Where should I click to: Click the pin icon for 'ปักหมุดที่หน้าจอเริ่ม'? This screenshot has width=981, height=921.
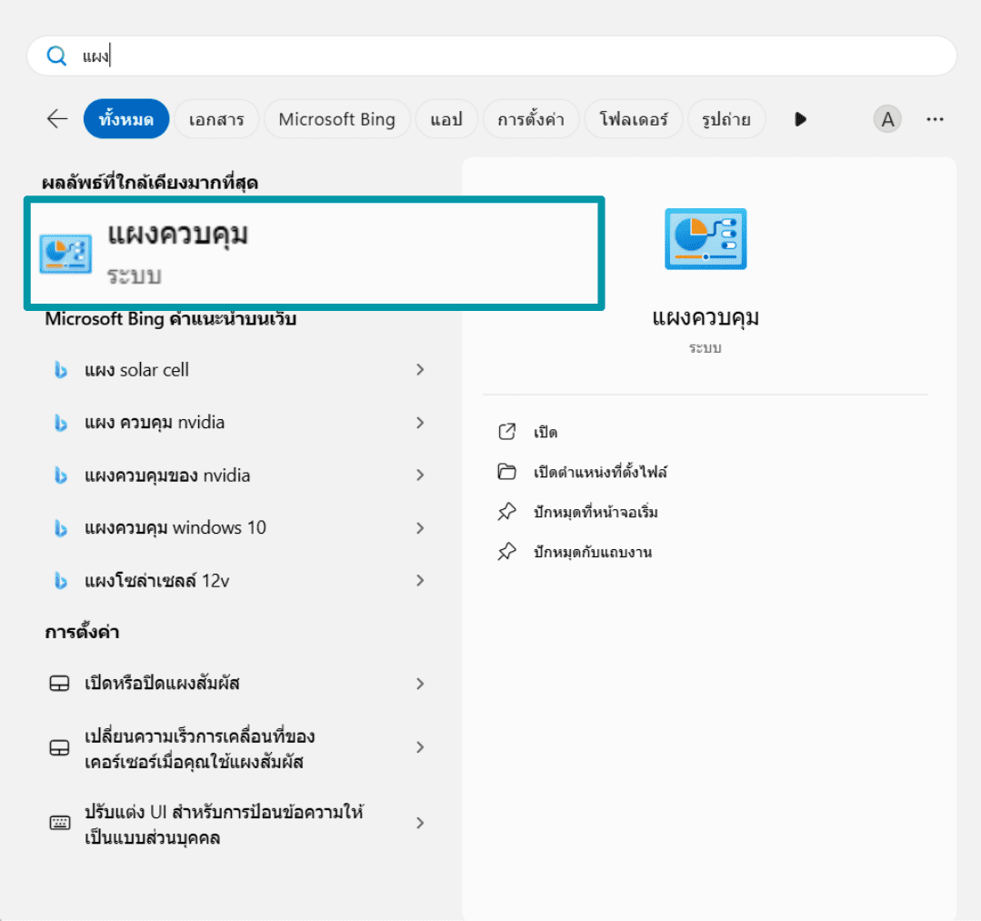(x=507, y=512)
